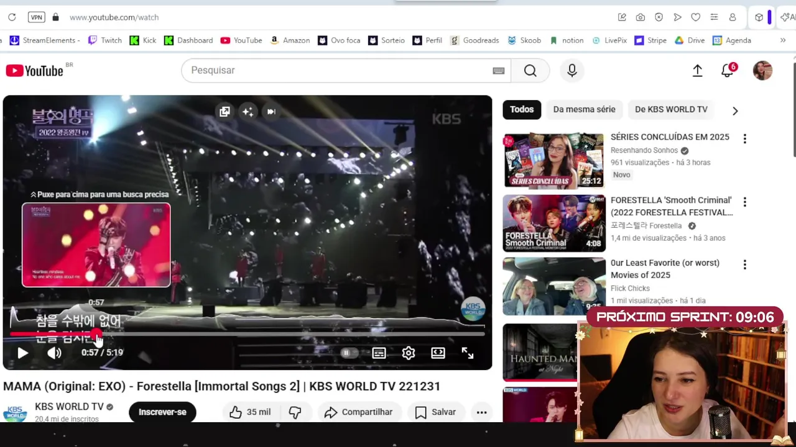Turn on subtitles with the captions icon
The height and width of the screenshot is (447, 796).
379,353
